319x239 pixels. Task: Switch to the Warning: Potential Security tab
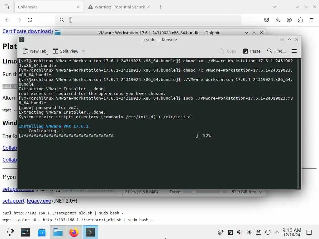point(119,7)
